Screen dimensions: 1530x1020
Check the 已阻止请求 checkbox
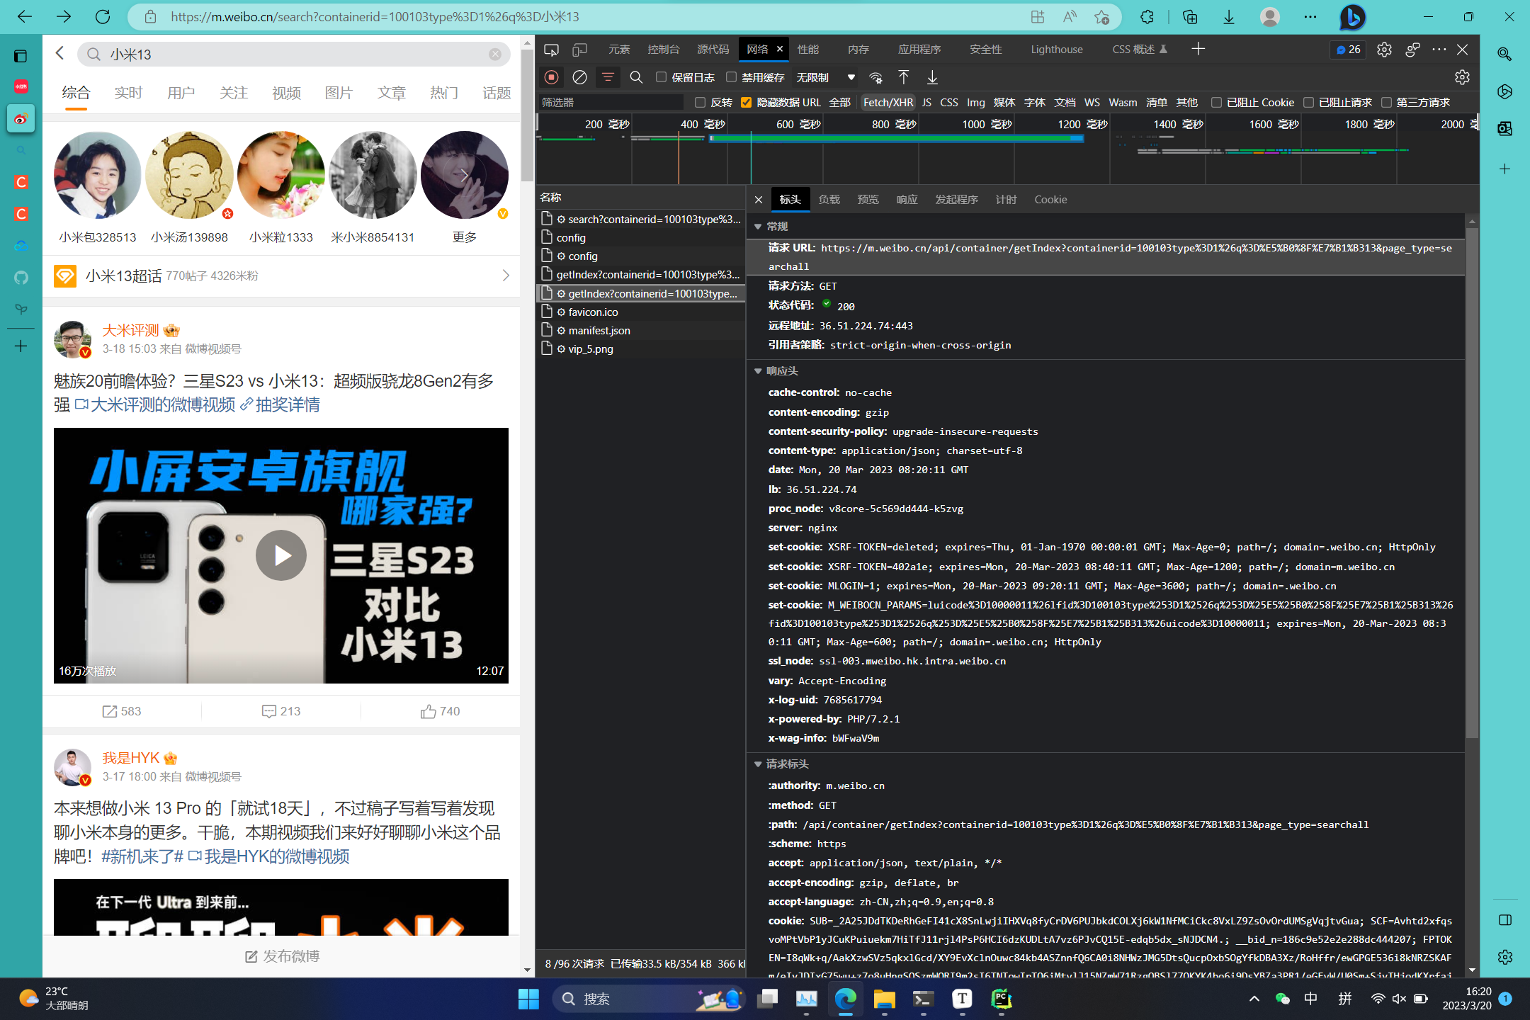[1308, 103]
